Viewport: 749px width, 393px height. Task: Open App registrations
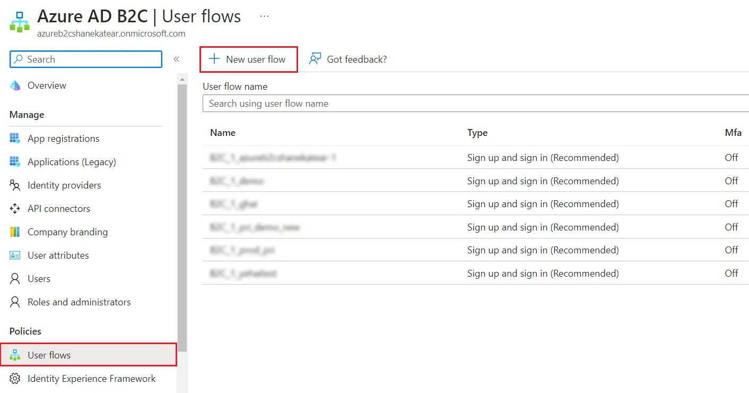pos(64,139)
